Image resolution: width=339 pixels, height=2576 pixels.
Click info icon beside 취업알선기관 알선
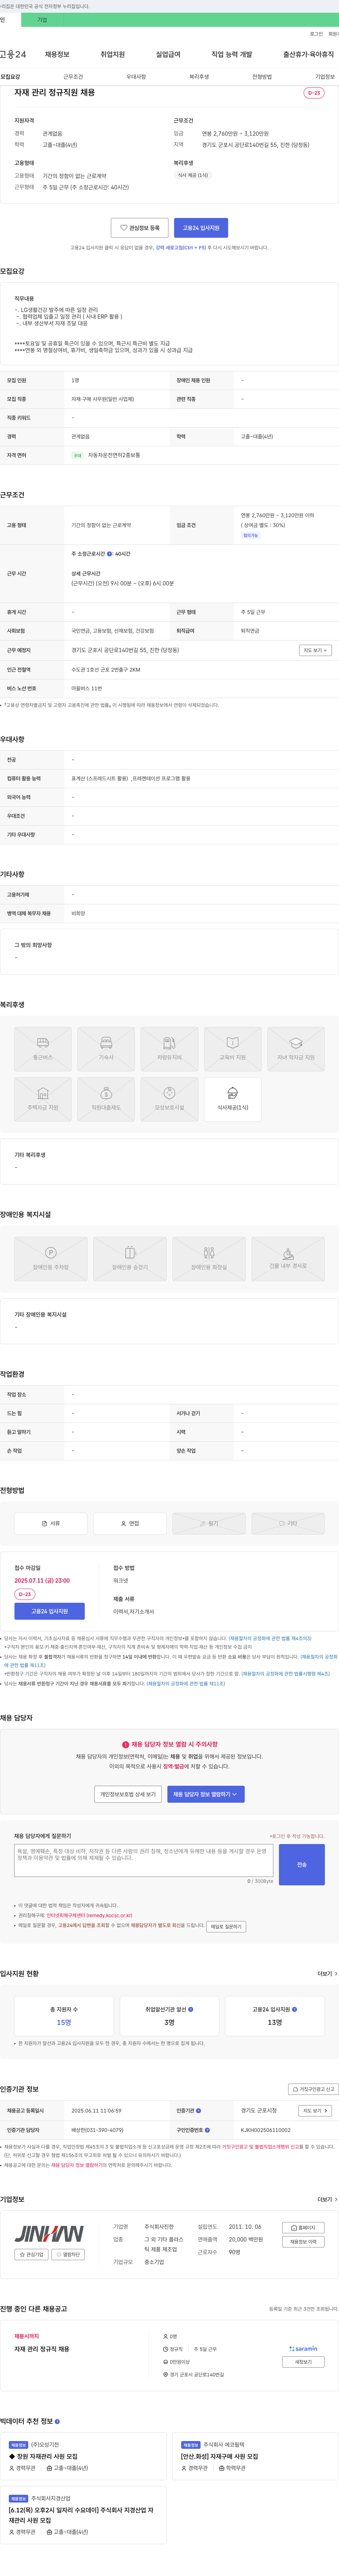click(x=191, y=2009)
